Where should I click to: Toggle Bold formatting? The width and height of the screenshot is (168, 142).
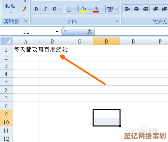point(36,9)
